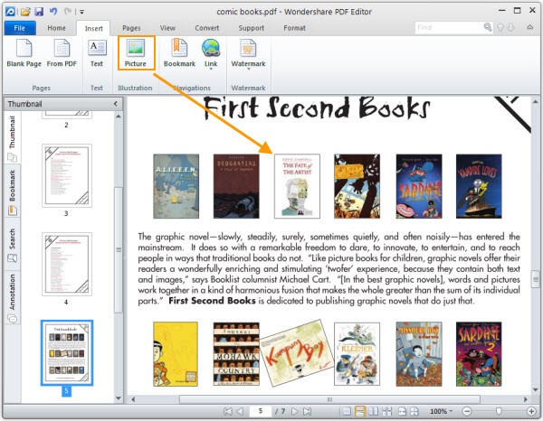Viewport: 543px width, 421px height.
Task: Click the From PDF icon
Action: pos(62,53)
